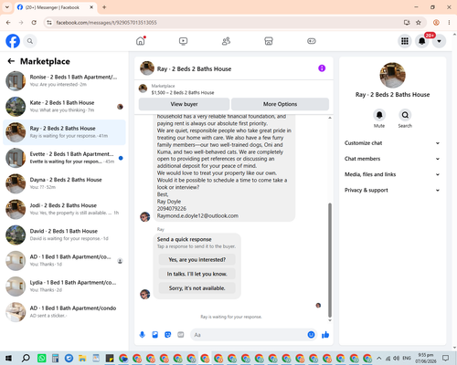Click the chat scrollbar down arrow
Screen dimensions: 457x365
(x=330, y=320)
